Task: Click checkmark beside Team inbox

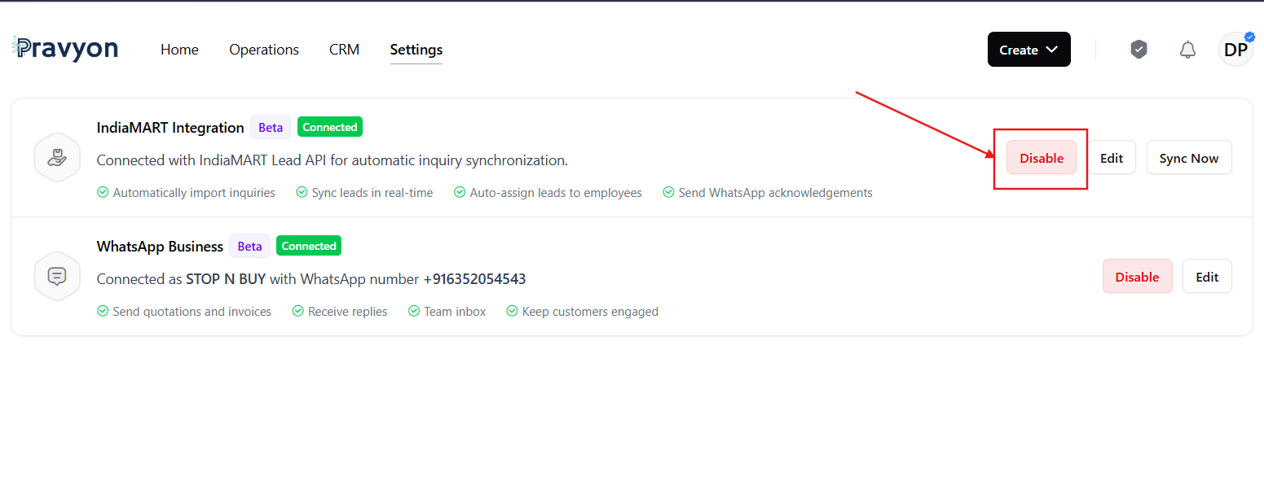Action: 414,312
